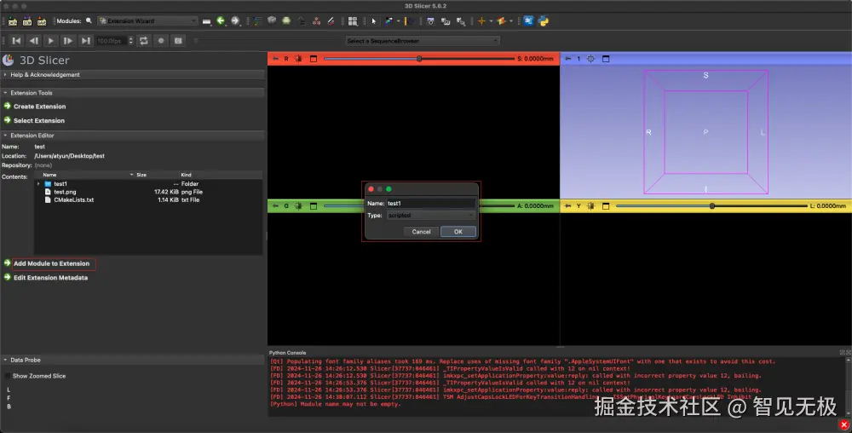Click the red slice offset slider
The image size is (852, 433).
418,59
